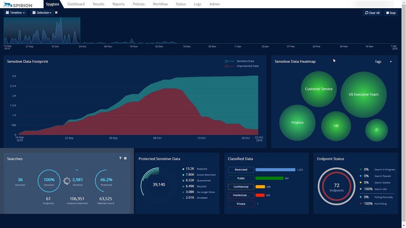
Task: Click the Timeline calendar icon
Action: (x=7, y=12)
